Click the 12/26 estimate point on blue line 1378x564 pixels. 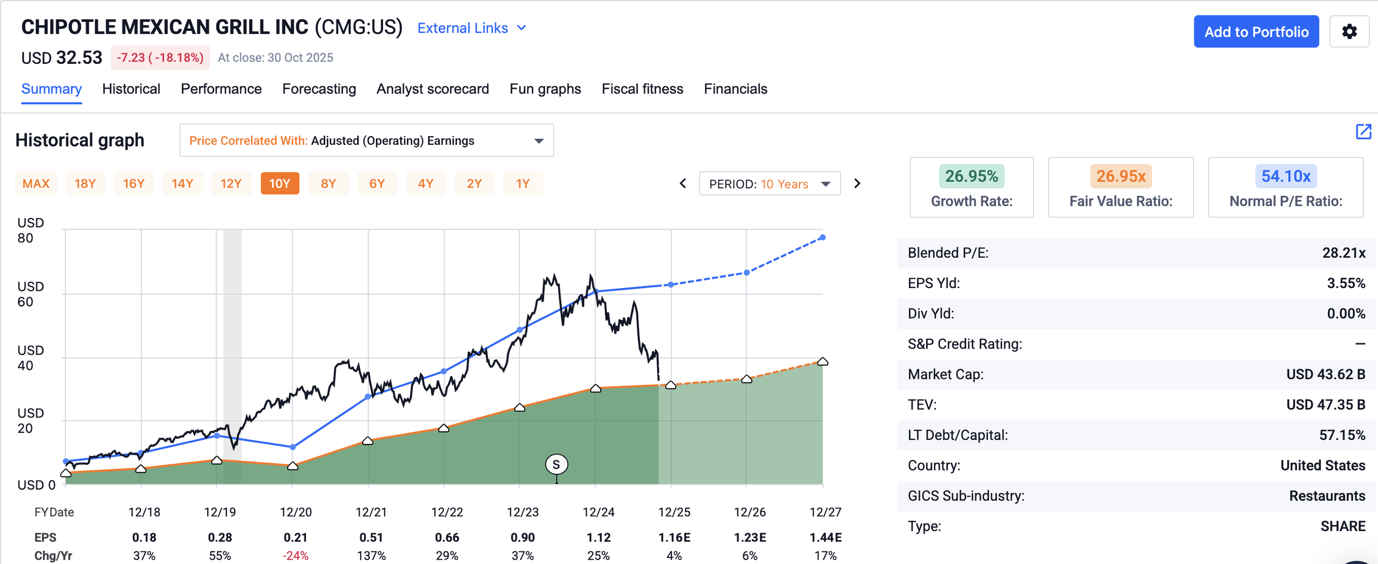tap(747, 273)
